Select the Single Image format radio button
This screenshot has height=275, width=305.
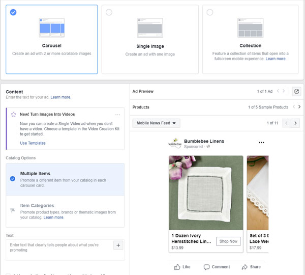tap(109, 12)
